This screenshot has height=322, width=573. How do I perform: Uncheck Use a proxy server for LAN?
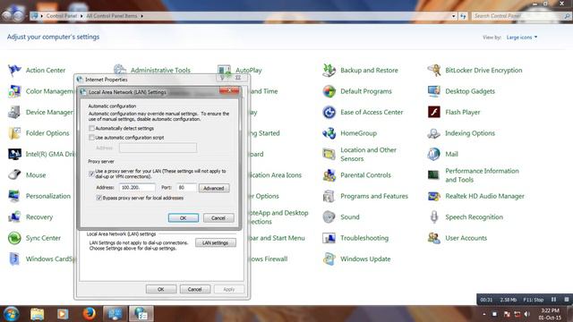[x=91, y=174]
